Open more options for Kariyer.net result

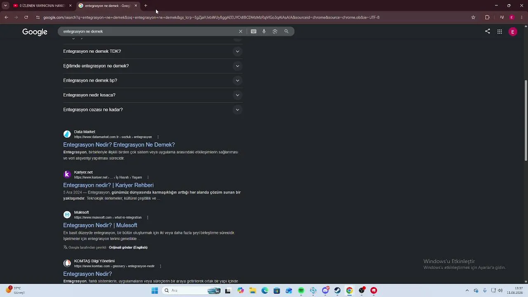(148, 177)
